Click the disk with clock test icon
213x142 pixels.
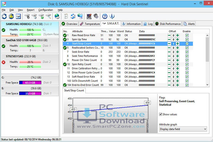pos(34,17)
